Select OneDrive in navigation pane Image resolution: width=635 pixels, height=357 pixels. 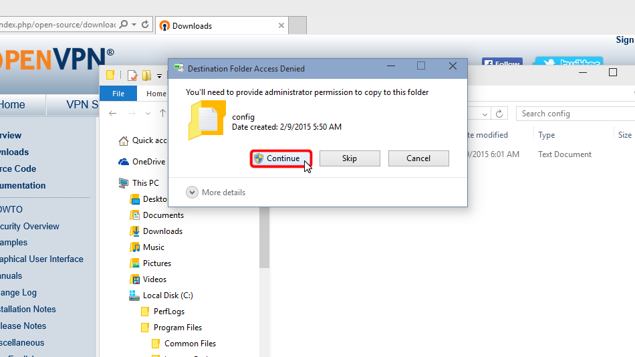tap(148, 162)
